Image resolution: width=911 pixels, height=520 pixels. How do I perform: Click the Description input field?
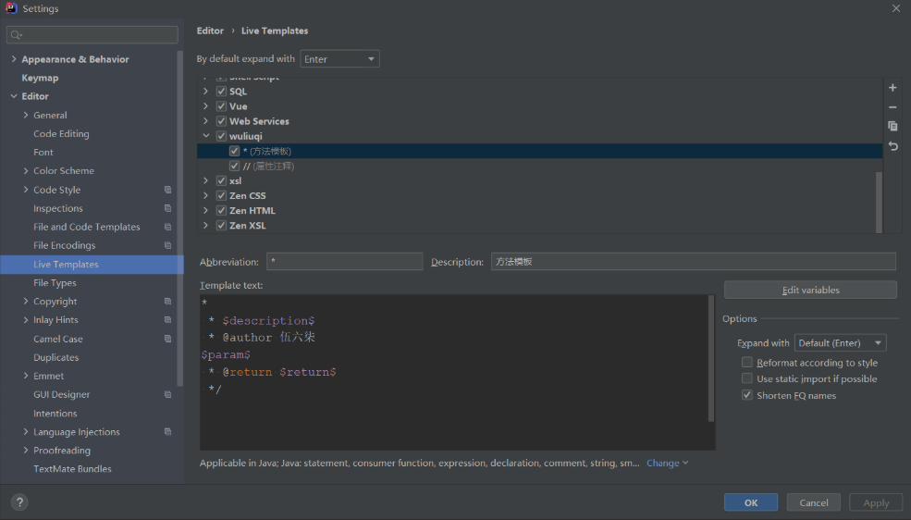693,262
